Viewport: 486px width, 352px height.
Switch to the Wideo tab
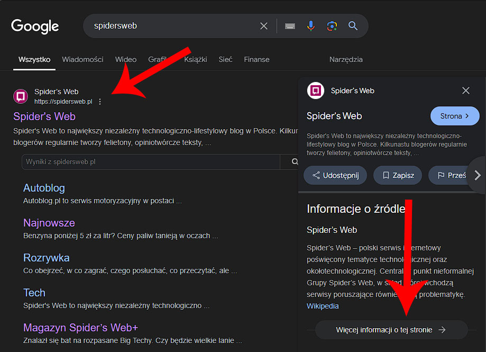point(126,59)
